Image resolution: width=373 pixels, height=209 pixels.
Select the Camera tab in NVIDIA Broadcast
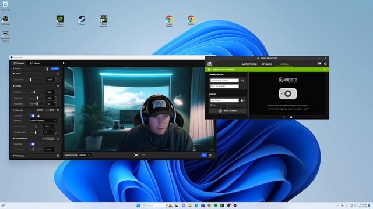[284, 64]
